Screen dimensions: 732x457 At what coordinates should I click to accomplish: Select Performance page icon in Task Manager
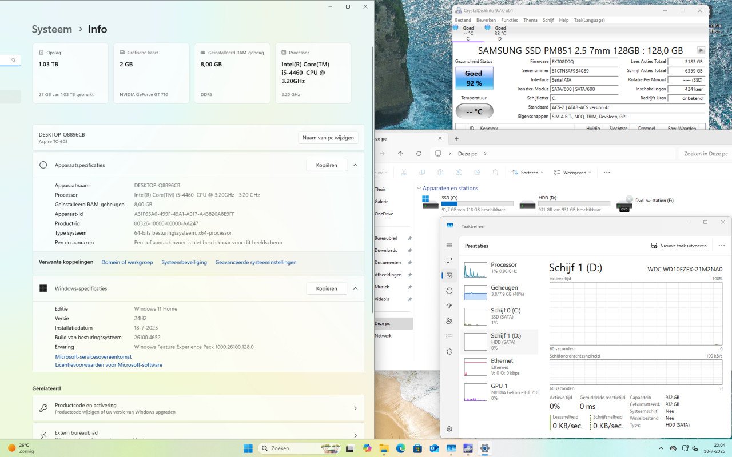click(x=449, y=275)
